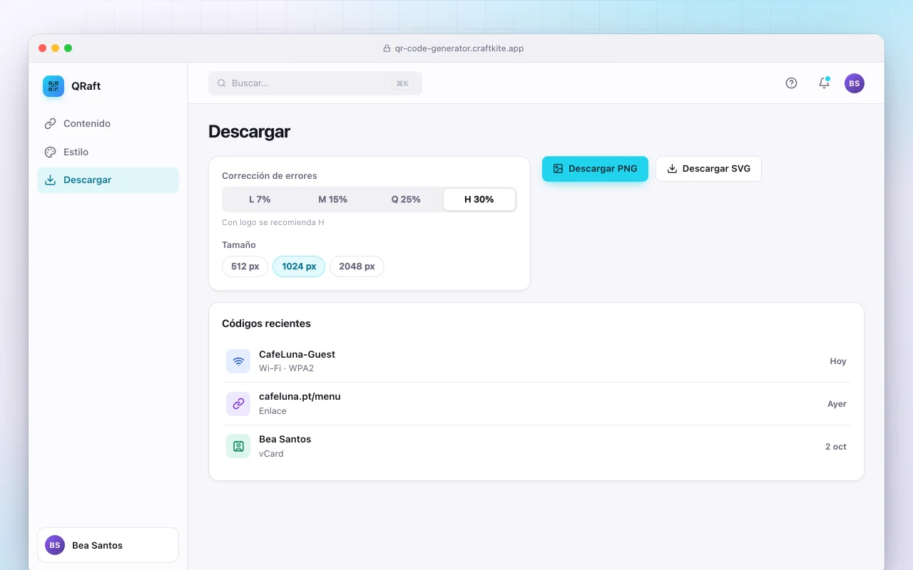Select Q 25% error correction
This screenshot has height=570, width=913.
coord(406,199)
